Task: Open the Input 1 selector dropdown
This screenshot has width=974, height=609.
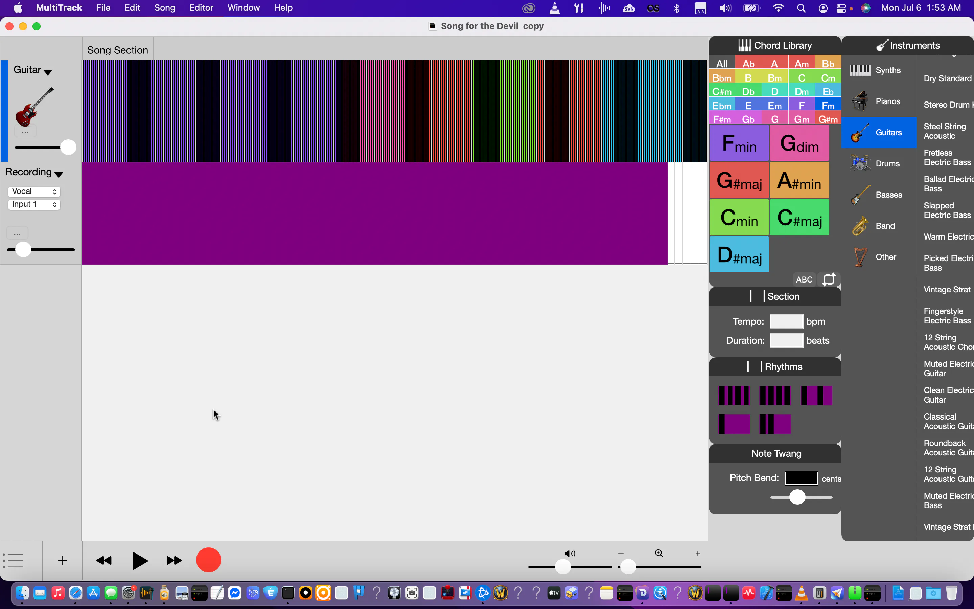Action: (x=34, y=204)
